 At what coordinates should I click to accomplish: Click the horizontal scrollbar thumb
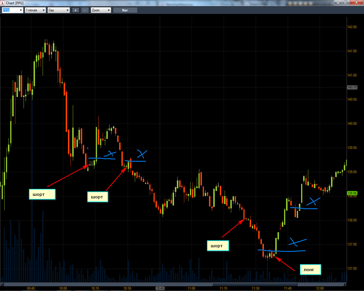255,284
